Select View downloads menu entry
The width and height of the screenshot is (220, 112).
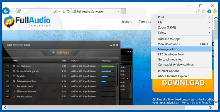181,44
